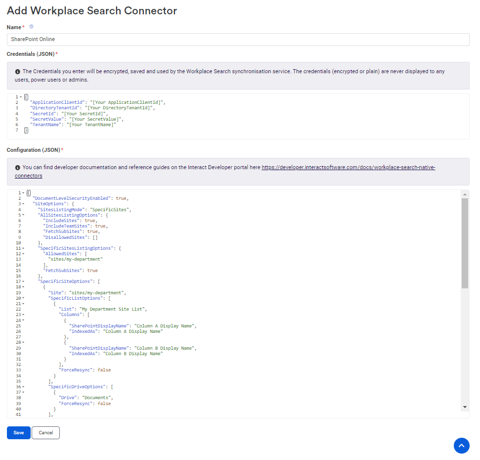The width and height of the screenshot is (480, 460).
Task: Click the "IncludeSites" line in configuration
Action: (70, 221)
